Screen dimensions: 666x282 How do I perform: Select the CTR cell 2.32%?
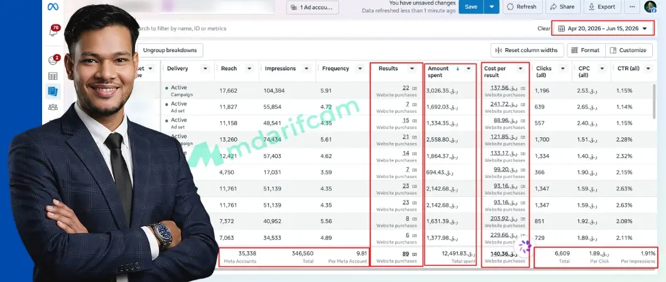[625, 156]
